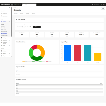106x106 pixels.
Task: Open the user profile icon in header
Action: click(x=104, y=5)
